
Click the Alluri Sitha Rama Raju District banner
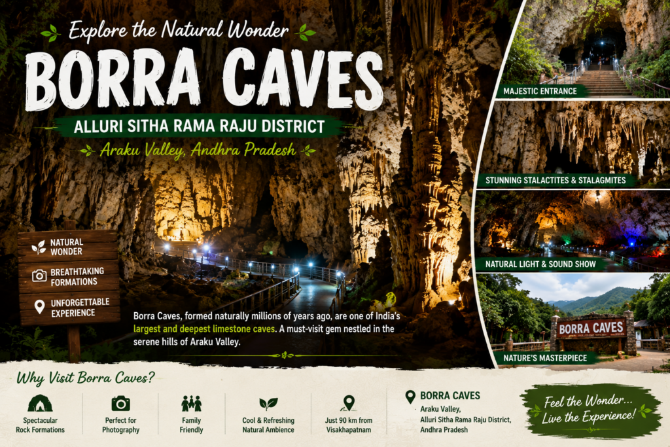pyautogui.click(x=199, y=126)
